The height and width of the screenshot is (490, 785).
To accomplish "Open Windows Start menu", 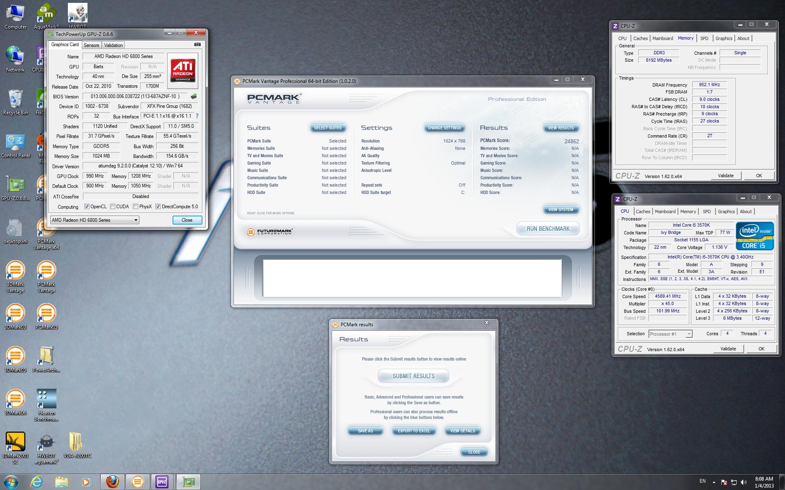I will (11, 482).
